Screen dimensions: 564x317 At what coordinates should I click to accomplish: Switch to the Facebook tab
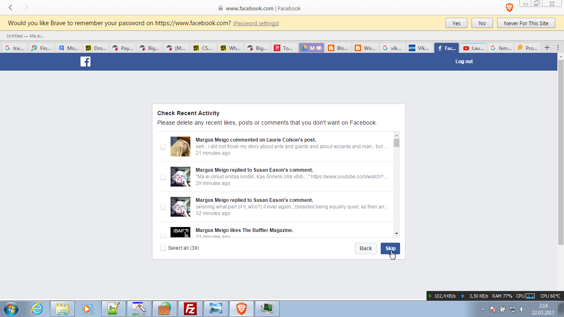(446, 48)
